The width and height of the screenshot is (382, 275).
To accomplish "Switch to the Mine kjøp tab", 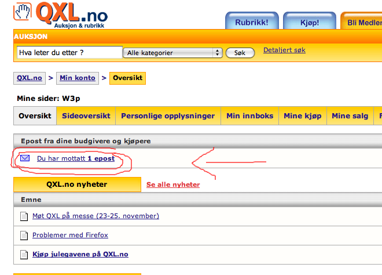I will tap(303, 116).
